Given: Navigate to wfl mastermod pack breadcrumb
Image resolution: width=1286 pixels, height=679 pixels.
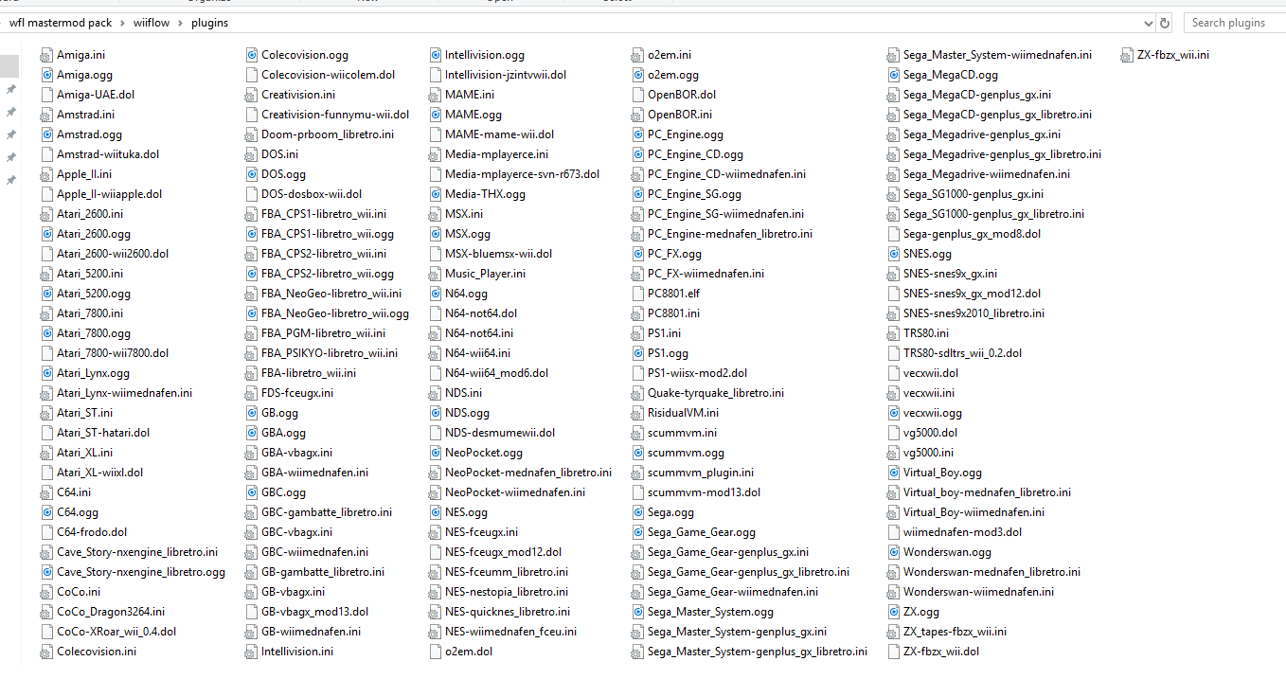Looking at the screenshot, I should tap(59, 23).
